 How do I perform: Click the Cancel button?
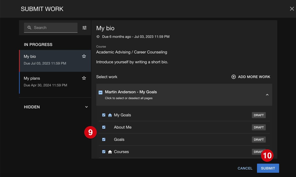pos(245,168)
